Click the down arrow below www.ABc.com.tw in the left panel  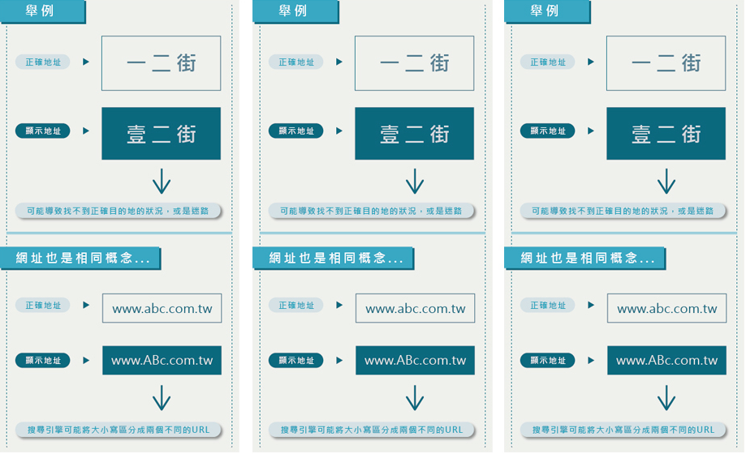point(162,397)
